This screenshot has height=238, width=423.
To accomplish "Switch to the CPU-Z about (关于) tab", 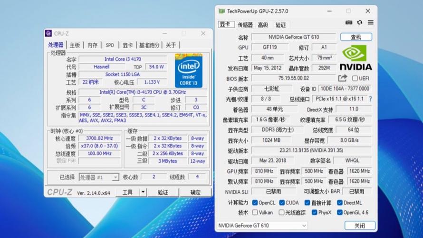I will [x=171, y=45].
